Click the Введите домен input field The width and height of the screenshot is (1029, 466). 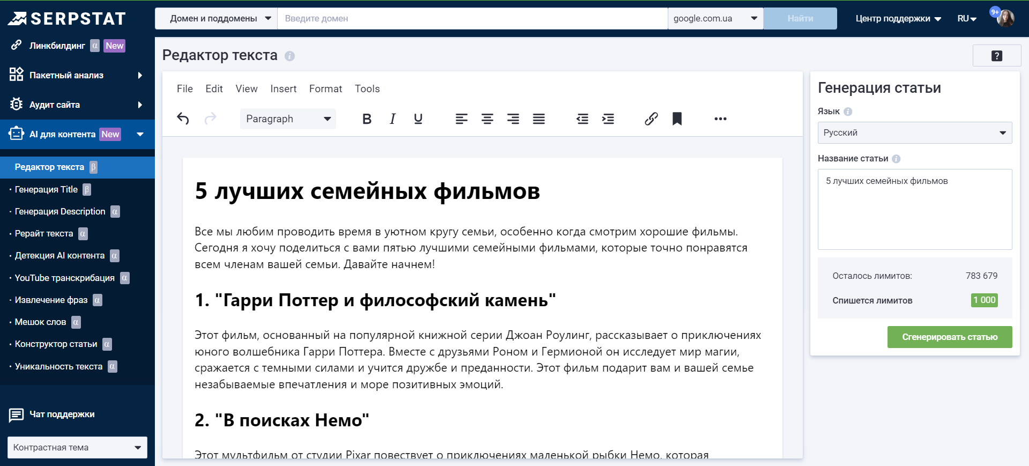pos(472,18)
